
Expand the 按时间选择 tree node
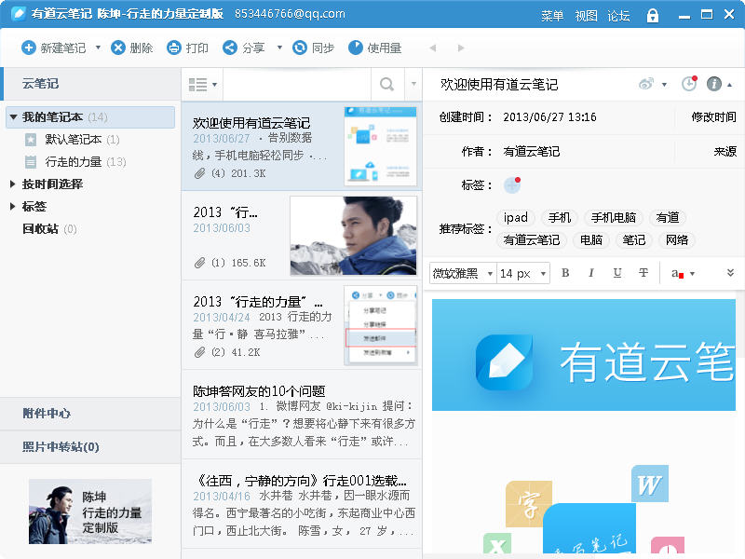click(x=13, y=184)
